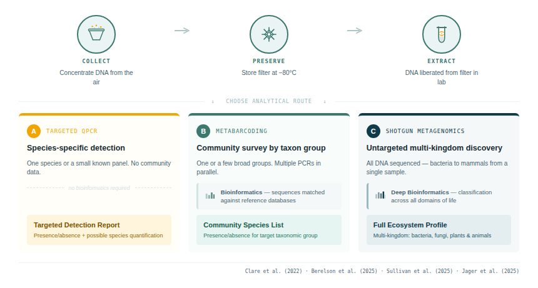Click the bar chart icon beside Bioinformatics
The image size is (538, 288).
[210, 196]
